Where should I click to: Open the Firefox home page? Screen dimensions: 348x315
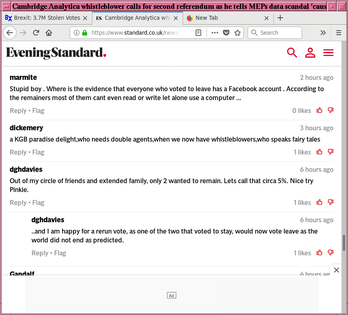pyautogui.click(x=49, y=33)
